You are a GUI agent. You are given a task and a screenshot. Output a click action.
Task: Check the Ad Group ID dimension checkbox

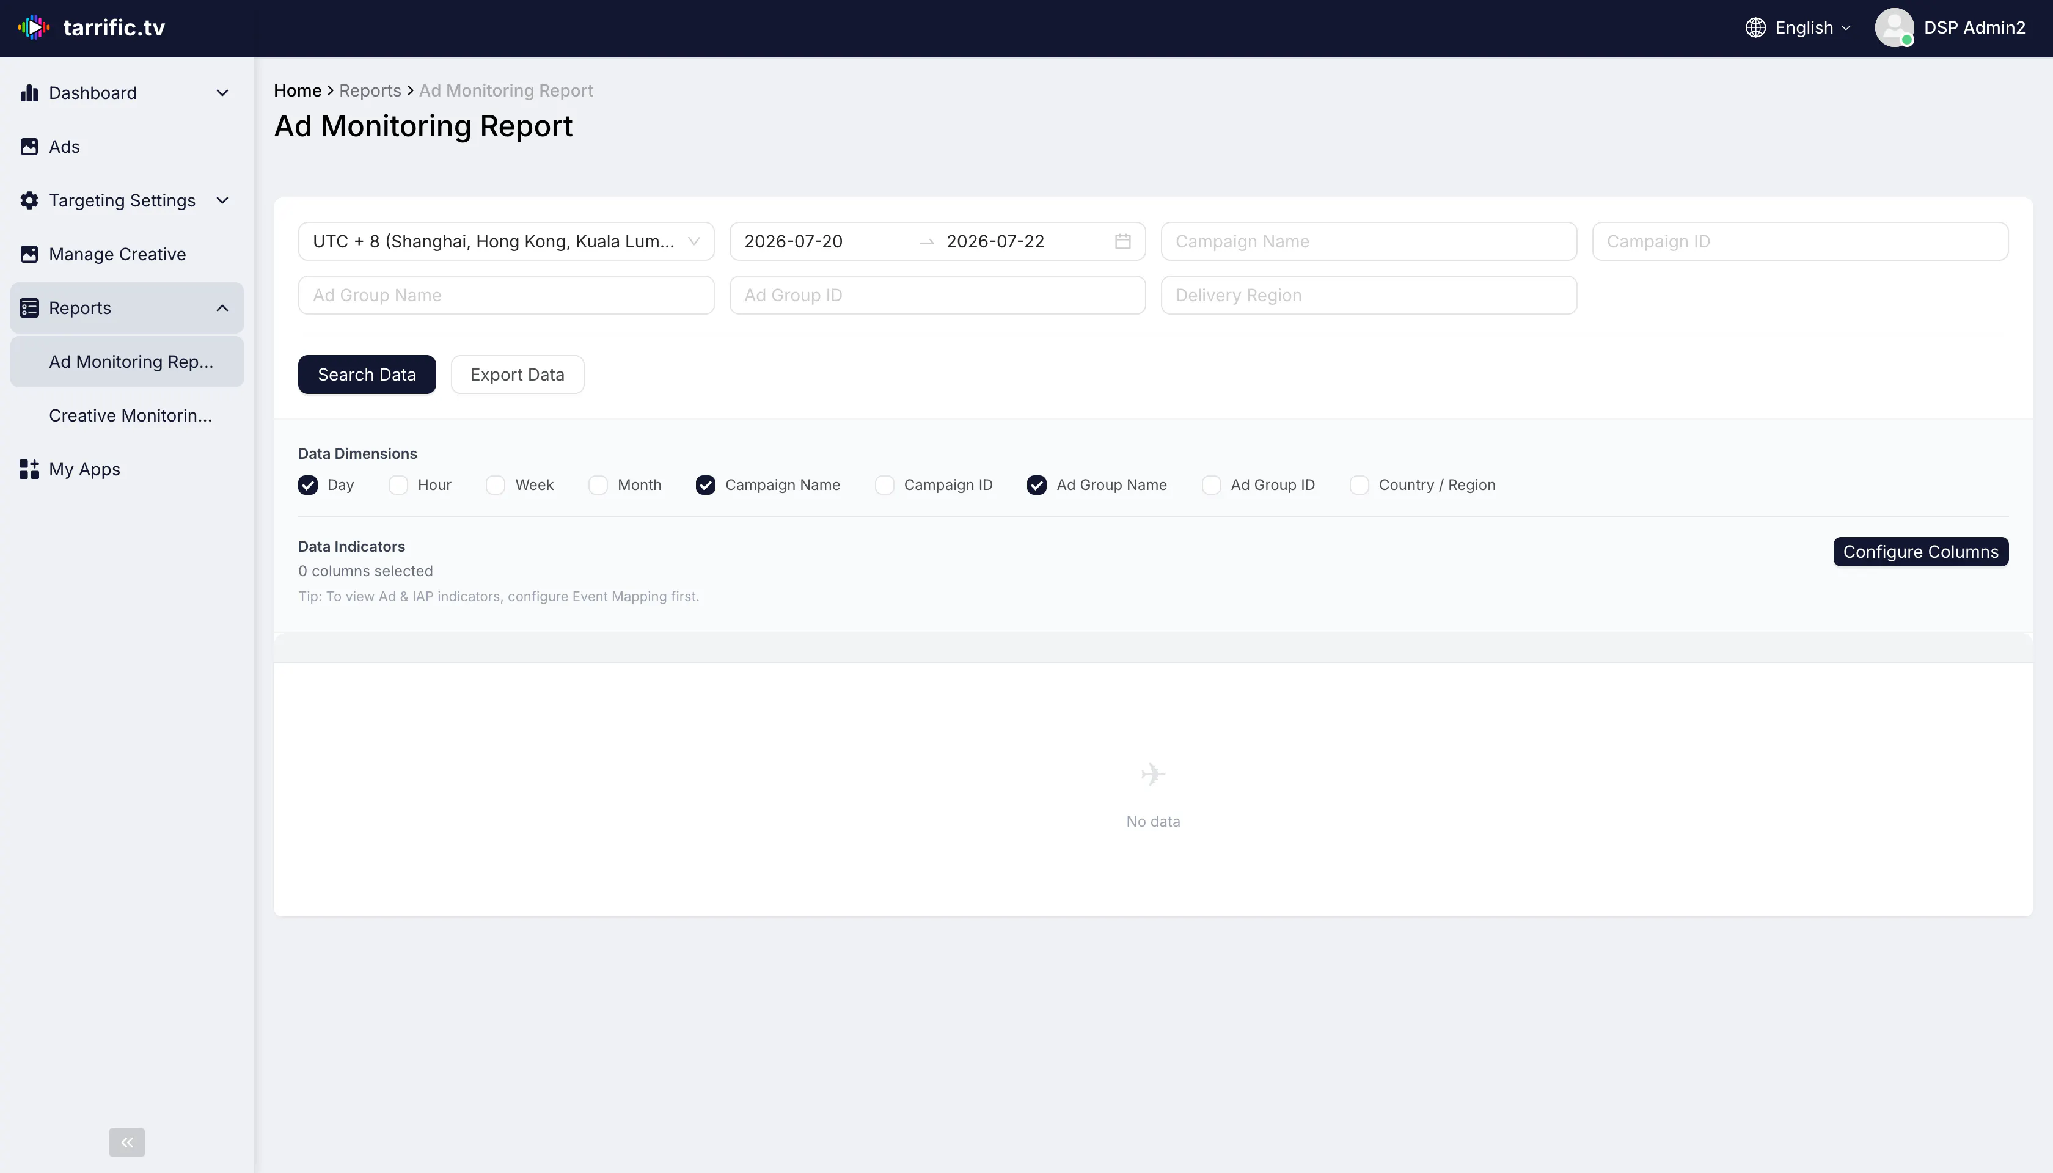coord(1211,485)
